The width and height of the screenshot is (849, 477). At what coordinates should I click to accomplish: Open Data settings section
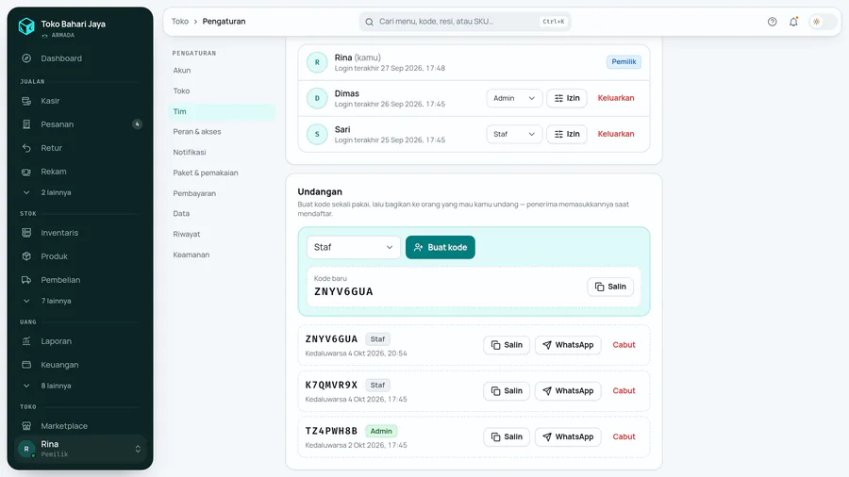[x=222, y=214]
